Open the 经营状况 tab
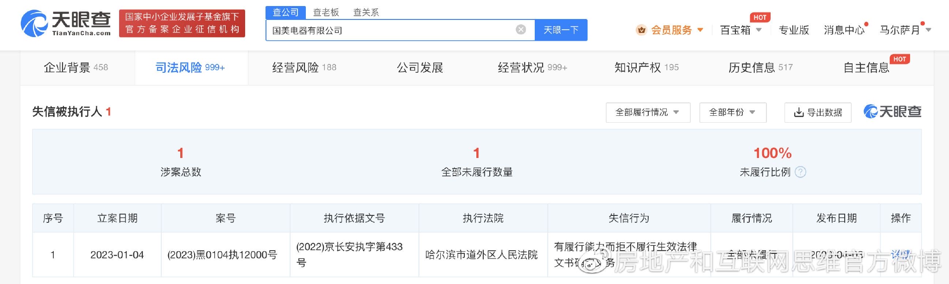The height and width of the screenshot is (284, 949). 532,68
